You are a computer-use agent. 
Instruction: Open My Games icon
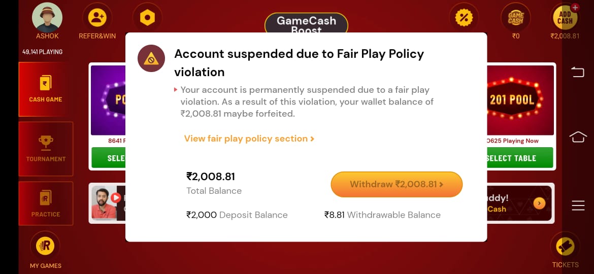click(x=45, y=246)
